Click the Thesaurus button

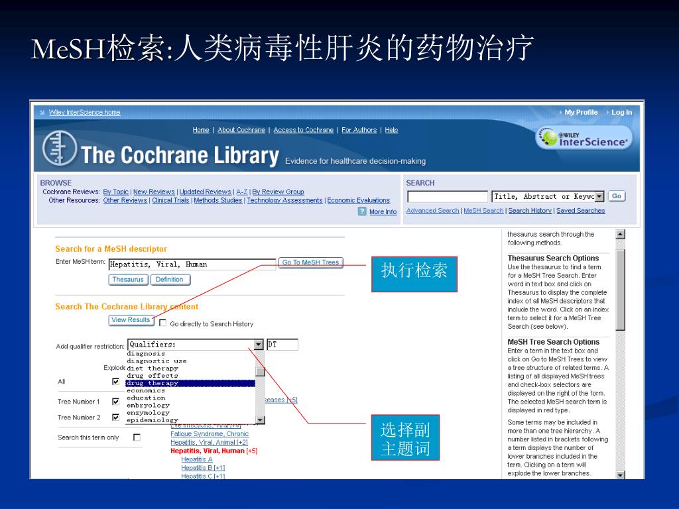point(128,280)
